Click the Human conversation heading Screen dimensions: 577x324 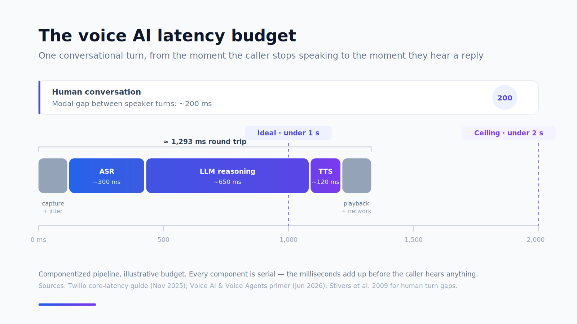(x=96, y=92)
